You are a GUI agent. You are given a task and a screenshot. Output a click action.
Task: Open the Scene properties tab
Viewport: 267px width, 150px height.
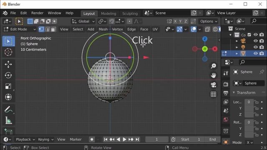226,110
